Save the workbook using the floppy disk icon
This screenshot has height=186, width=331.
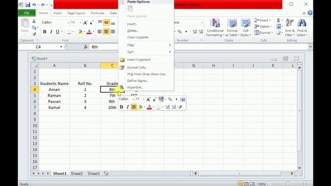click(27, 5)
